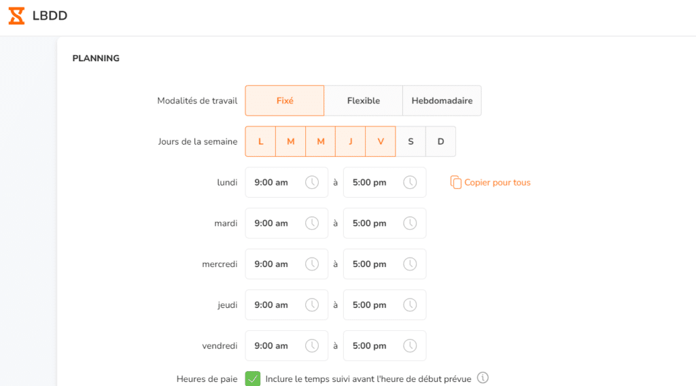696x386 pixels.
Task: Click the vendredi row label
Action: click(220, 346)
